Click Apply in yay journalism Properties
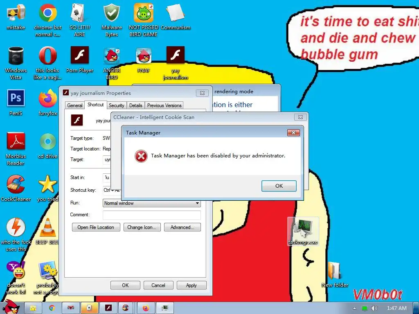419x314 pixels. click(x=191, y=285)
